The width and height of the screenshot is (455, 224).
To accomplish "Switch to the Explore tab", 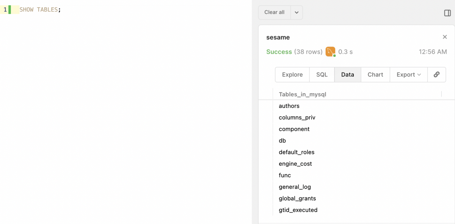I will pyautogui.click(x=292, y=74).
